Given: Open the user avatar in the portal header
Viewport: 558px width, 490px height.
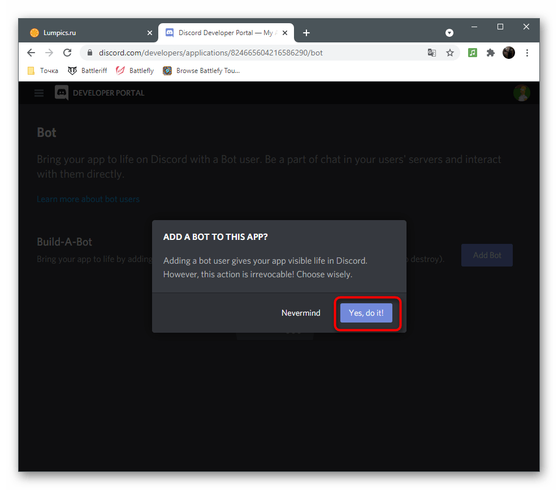Looking at the screenshot, I should [x=521, y=93].
